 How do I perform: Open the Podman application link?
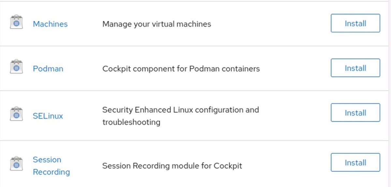click(48, 69)
